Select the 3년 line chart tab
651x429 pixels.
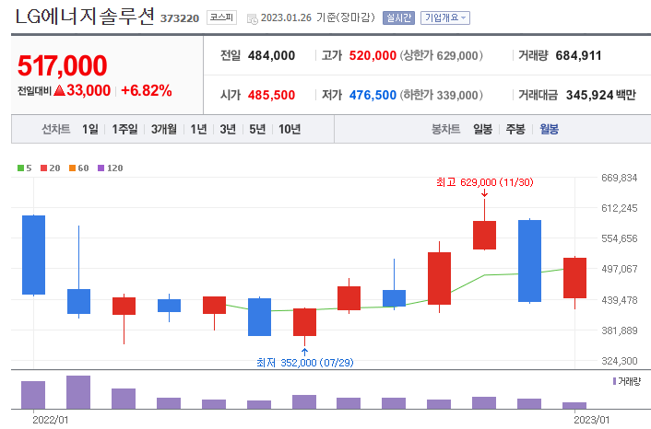[x=228, y=129]
